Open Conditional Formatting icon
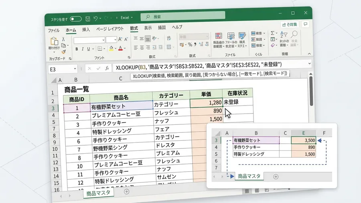The height and width of the screenshot is (203, 361). coord(219,36)
